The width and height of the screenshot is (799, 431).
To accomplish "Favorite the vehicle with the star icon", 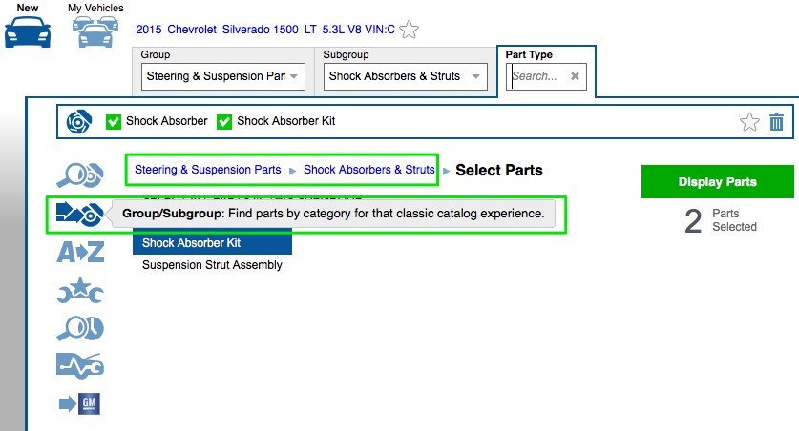I will [410, 30].
